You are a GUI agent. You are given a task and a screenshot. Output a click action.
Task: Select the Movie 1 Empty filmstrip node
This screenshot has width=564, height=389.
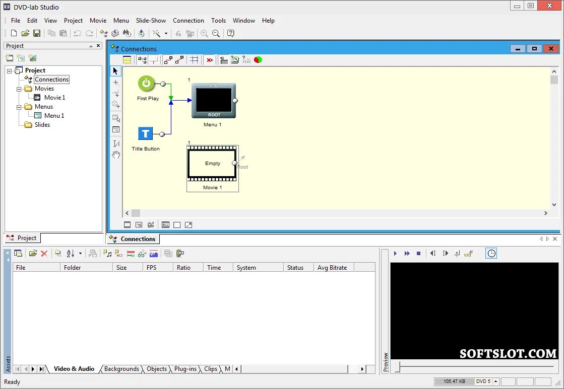point(212,164)
